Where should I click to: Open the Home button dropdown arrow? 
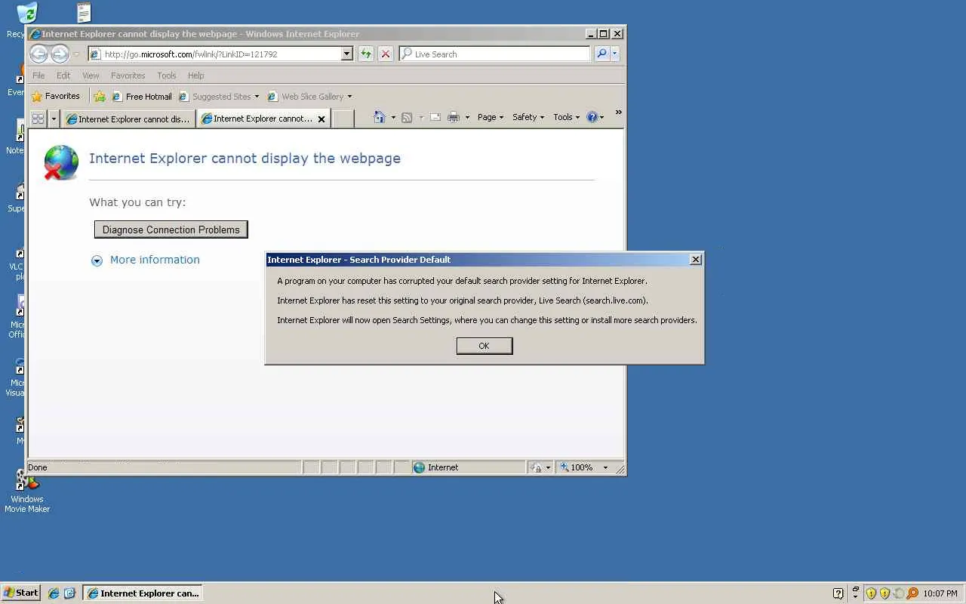393,118
